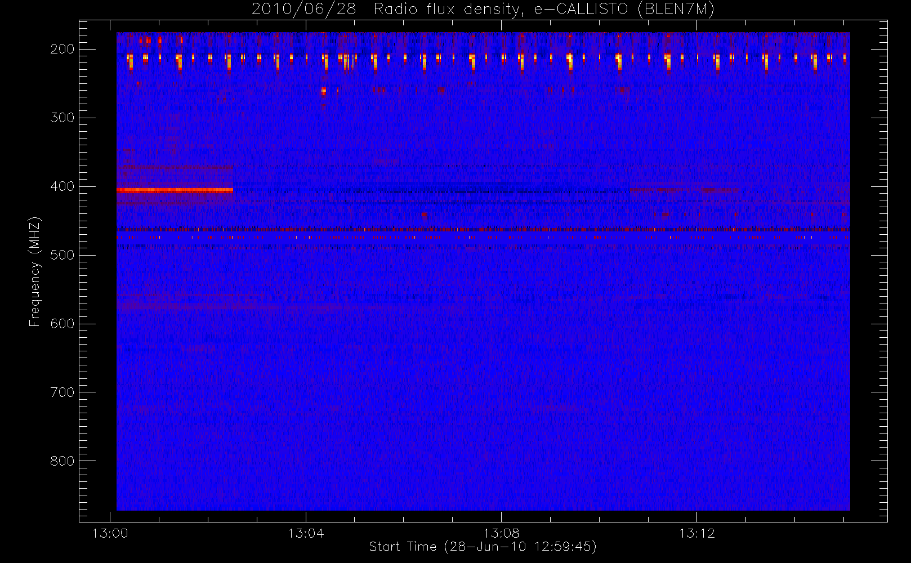Click the Start Time axis label
911x563 pixels.
(483, 547)
